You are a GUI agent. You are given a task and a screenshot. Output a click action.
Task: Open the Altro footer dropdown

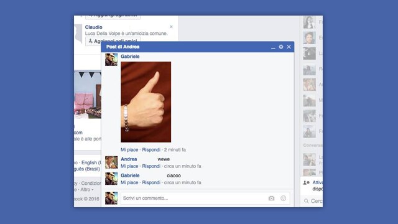click(87, 189)
